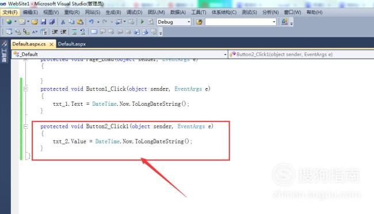Open the 测试(S) menu
The image size is (374, 214).
[249, 12]
